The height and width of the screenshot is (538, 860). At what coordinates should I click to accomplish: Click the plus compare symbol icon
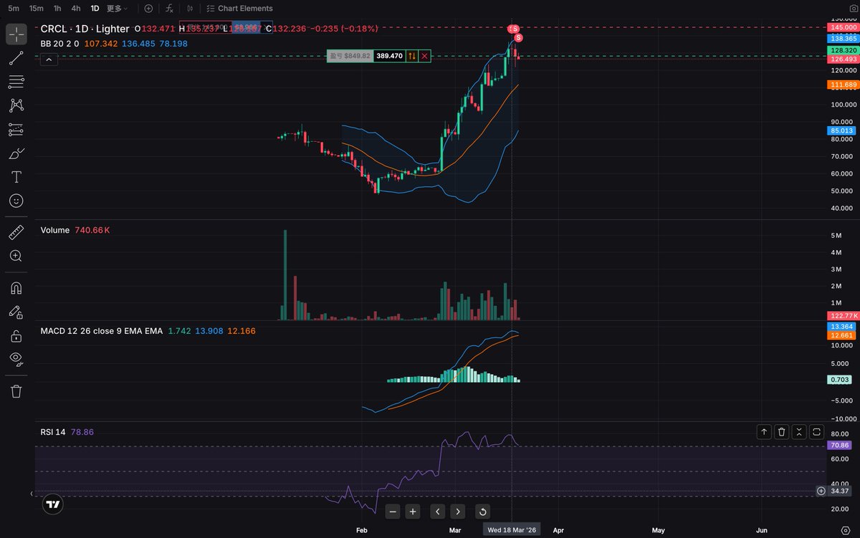[x=148, y=9]
